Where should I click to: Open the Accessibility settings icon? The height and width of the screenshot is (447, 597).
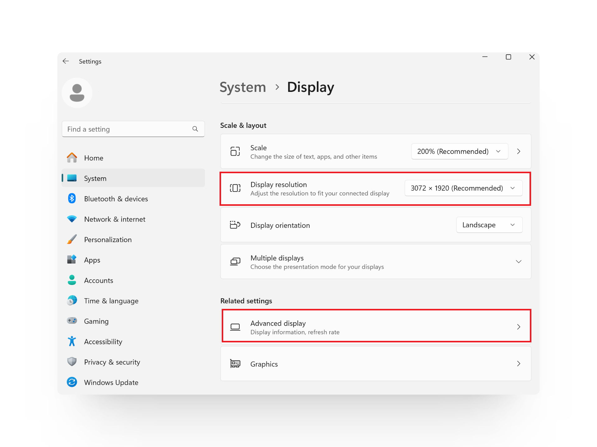(72, 341)
